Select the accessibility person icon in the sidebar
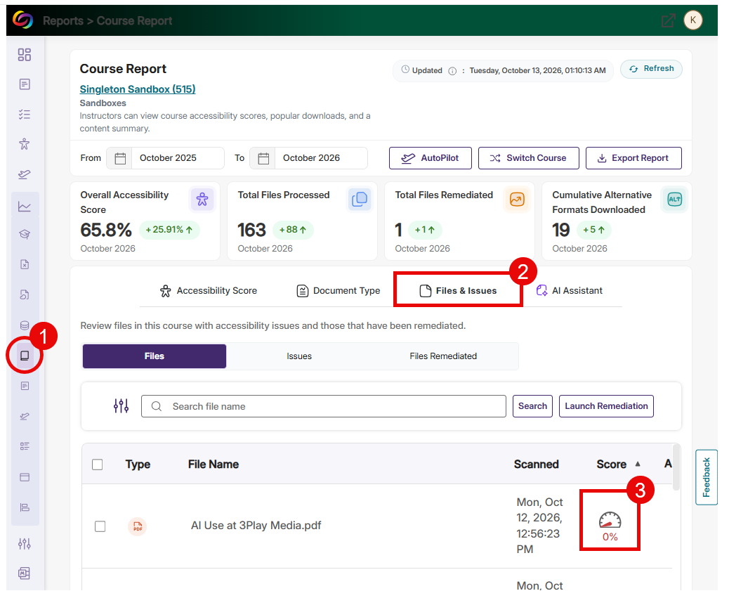This screenshot has width=729, height=591. (24, 144)
